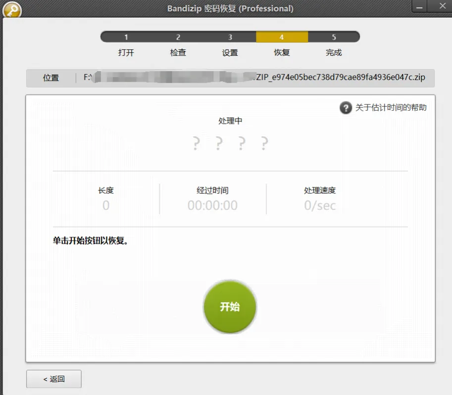Click the 经过时间 label
This screenshot has width=452, height=395.
[212, 190]
